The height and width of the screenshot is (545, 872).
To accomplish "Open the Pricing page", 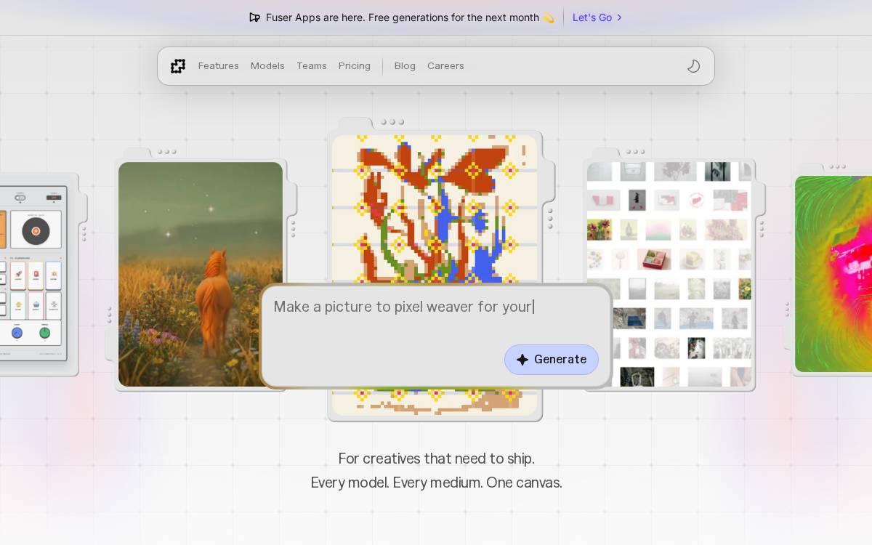I will click(355, 66).
